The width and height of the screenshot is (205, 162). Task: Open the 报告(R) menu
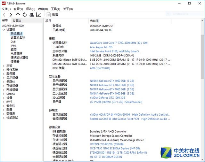(x=30, y=9)
